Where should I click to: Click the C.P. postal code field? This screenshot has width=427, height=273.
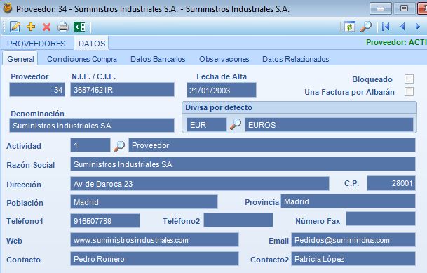[x=391, y=183]
